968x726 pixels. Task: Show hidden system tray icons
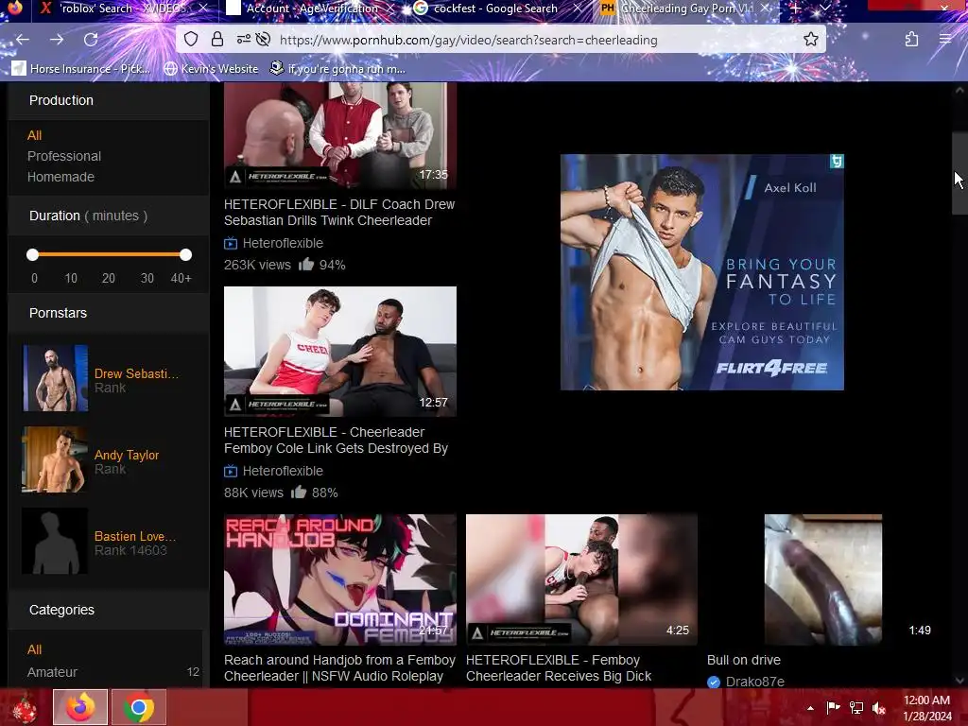(810, 707)
